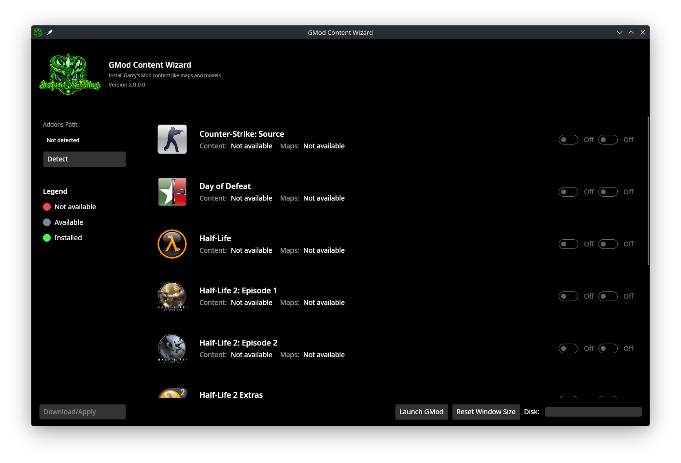This screenshot has height=463, width=681.
Task: Toggle the pin icon in the title bar
Action: click(x=50, y=32)
